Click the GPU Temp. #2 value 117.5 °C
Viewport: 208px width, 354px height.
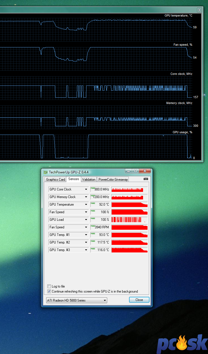tap(100, 242)
